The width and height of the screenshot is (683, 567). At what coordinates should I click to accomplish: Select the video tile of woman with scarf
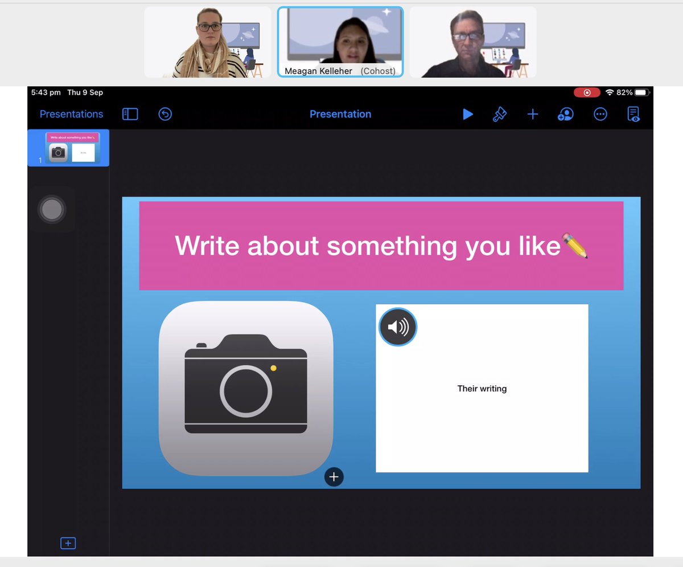208,42
